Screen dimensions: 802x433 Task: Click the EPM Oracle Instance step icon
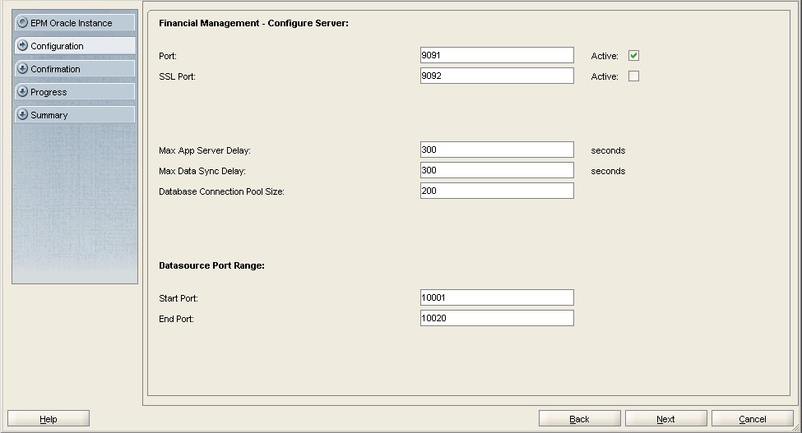(22, 22)
